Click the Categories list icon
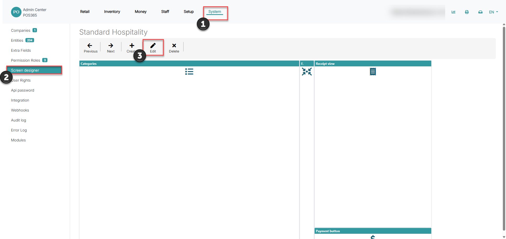Screen dimensions: 506x239 tap(189, 72)
